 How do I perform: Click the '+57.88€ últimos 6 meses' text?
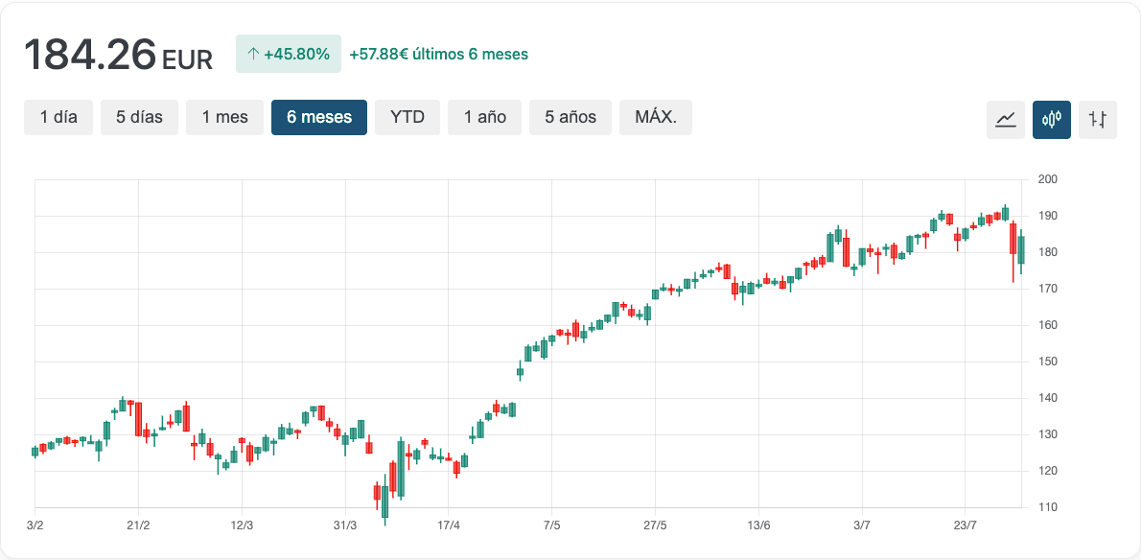438,55
